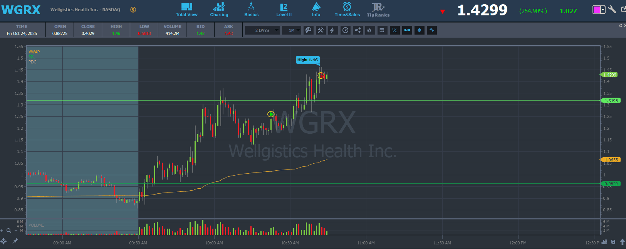The image size is (626, 249).
Task: Click the 1.3195 green price level tag
Action: [611, 101]
